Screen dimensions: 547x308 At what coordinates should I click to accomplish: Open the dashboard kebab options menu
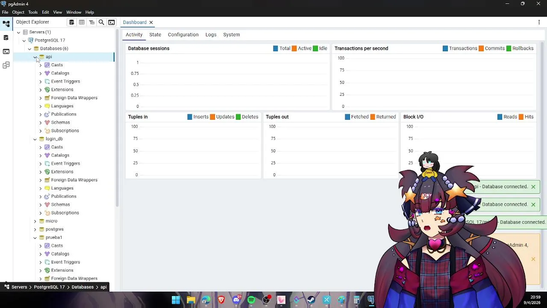coord(539,22)
